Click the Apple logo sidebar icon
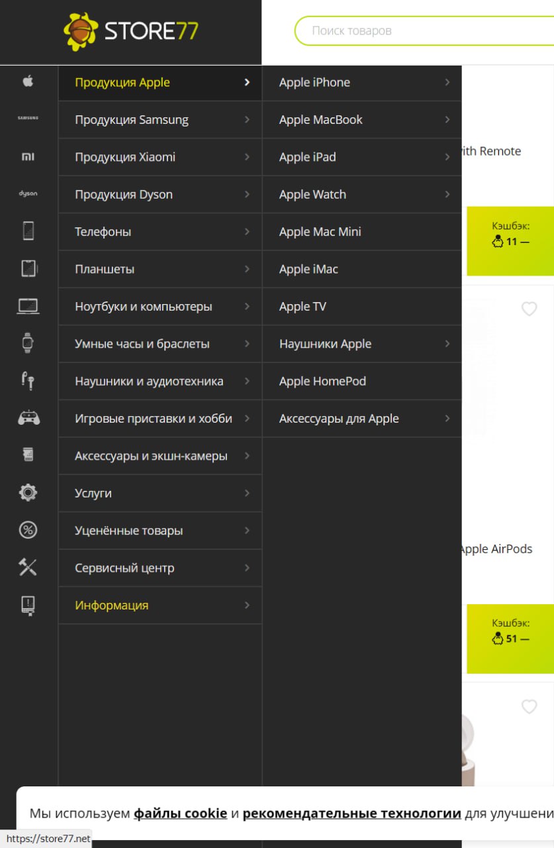The height and width of the screenshot is (848, 554). pyautogui.click(x=28, y=81)
